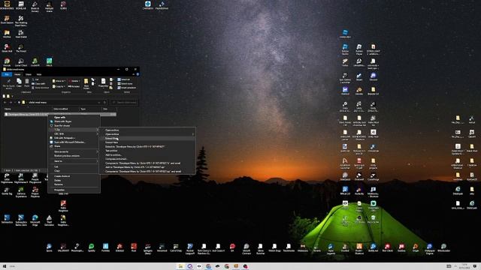Choose Extract files... in the 7-Zip submenu
This screenshot has height=270, width=481.
[147, 138]
